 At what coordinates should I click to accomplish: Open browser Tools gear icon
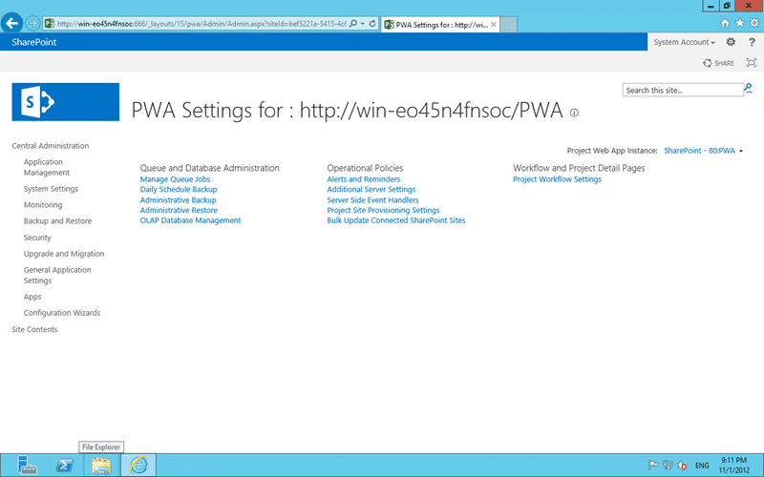754,23
